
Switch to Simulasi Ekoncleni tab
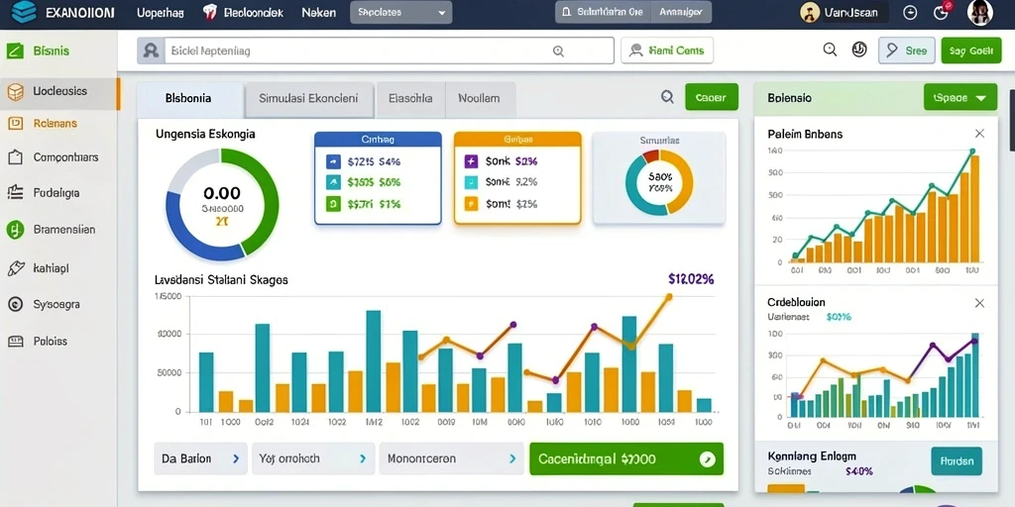[x=308, y=99]
